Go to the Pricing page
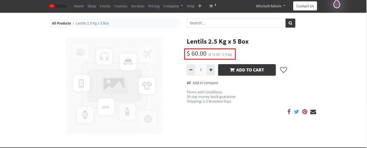The height and width of the screenshot is (148, 367). pyautogui.click(x=154, y=6)
